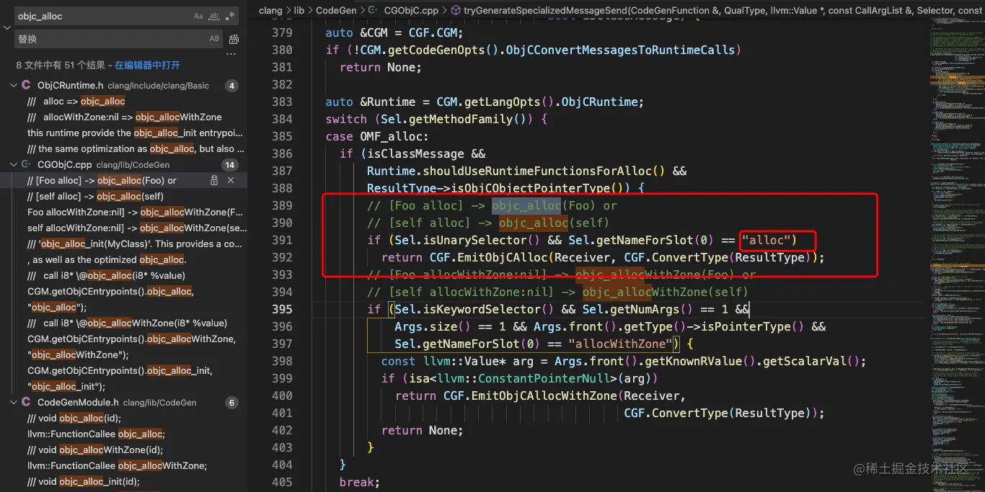Collapse CodeGenModule.h search results
Screen dimensions: 985x492
(13, 402)
